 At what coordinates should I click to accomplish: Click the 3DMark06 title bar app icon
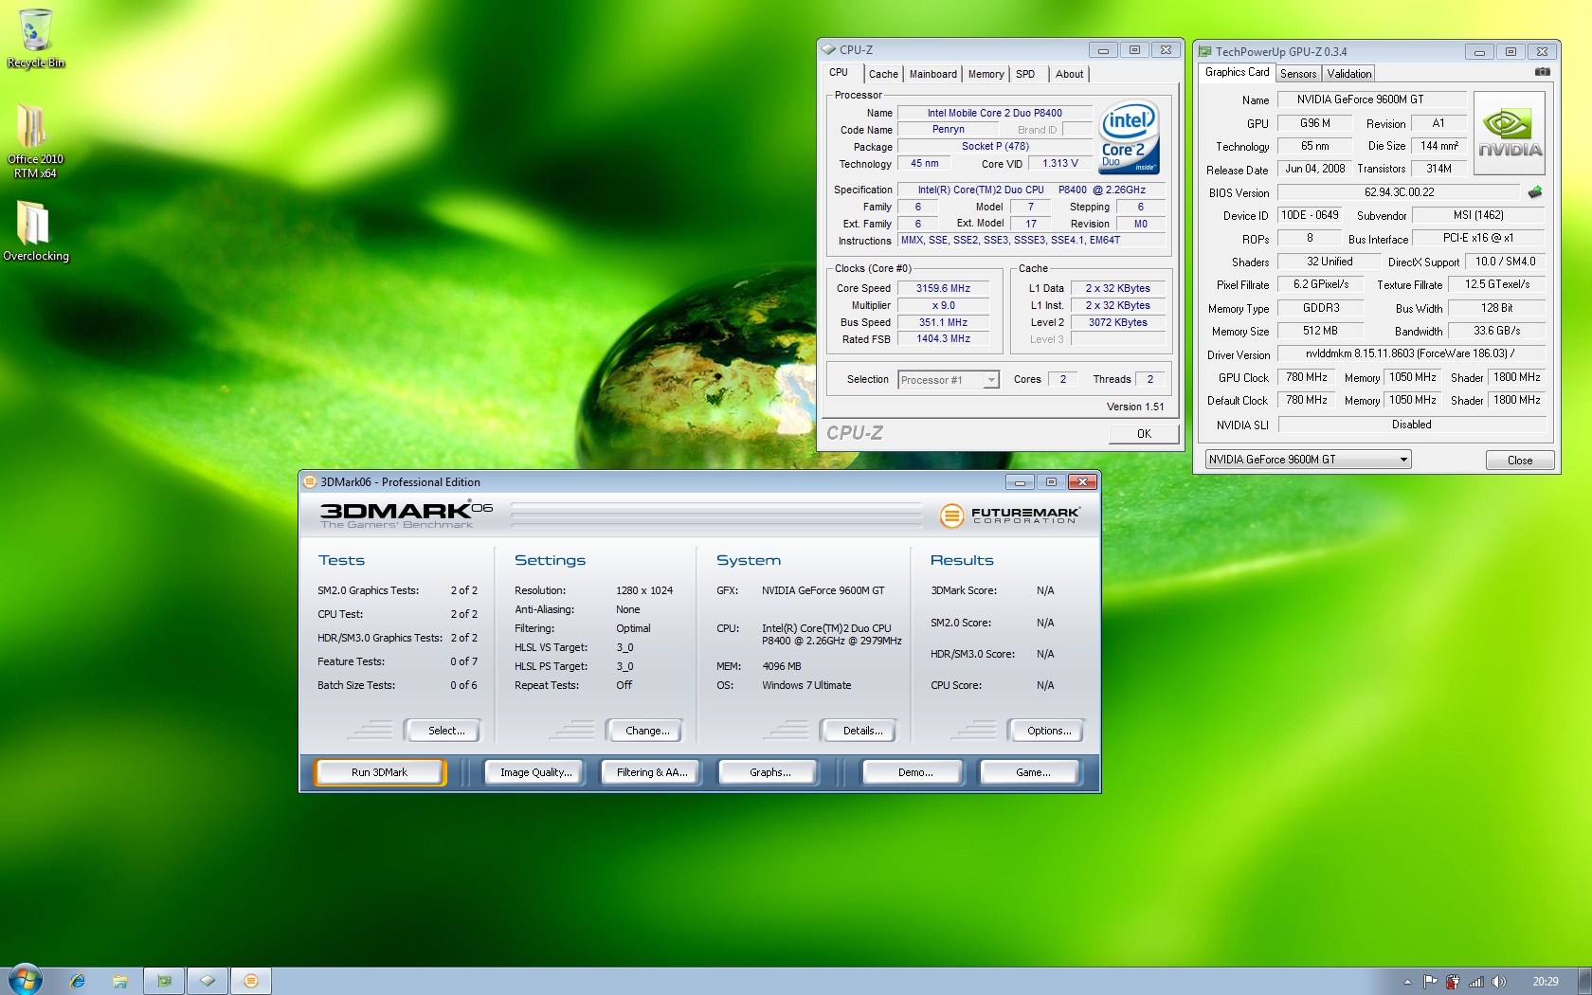coord(309,481)
